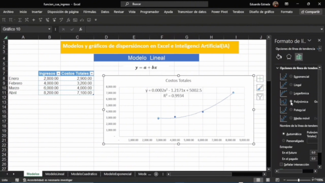325x183 pixels.
Task: Click the Buscar search box
Action: click(x=165, y=4)
